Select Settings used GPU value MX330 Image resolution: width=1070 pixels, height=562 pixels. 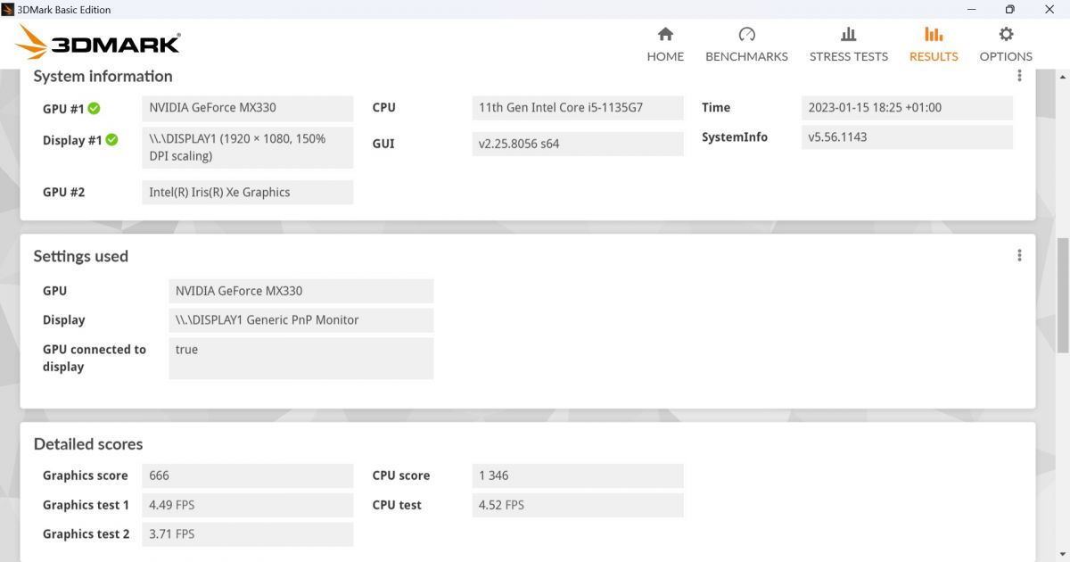(x=300, y=291)
